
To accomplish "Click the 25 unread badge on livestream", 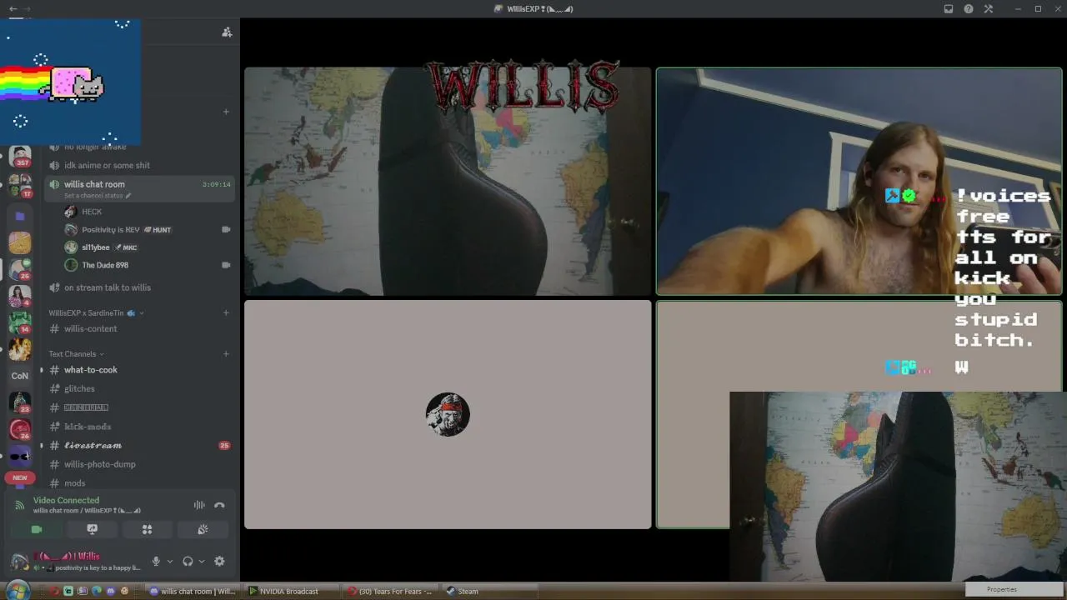I will point(224,446).
